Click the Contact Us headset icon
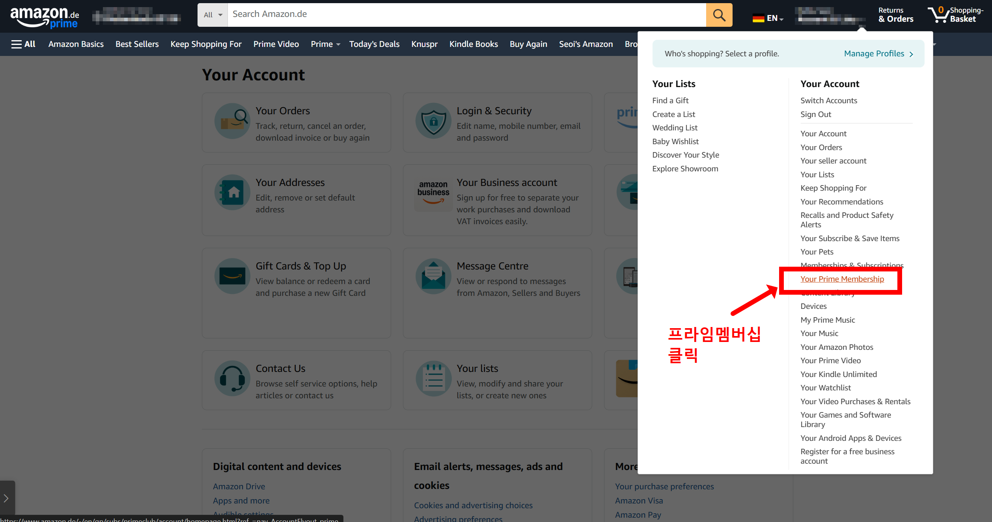The width and height of the screenshot is (992, 522). [232, 379]
